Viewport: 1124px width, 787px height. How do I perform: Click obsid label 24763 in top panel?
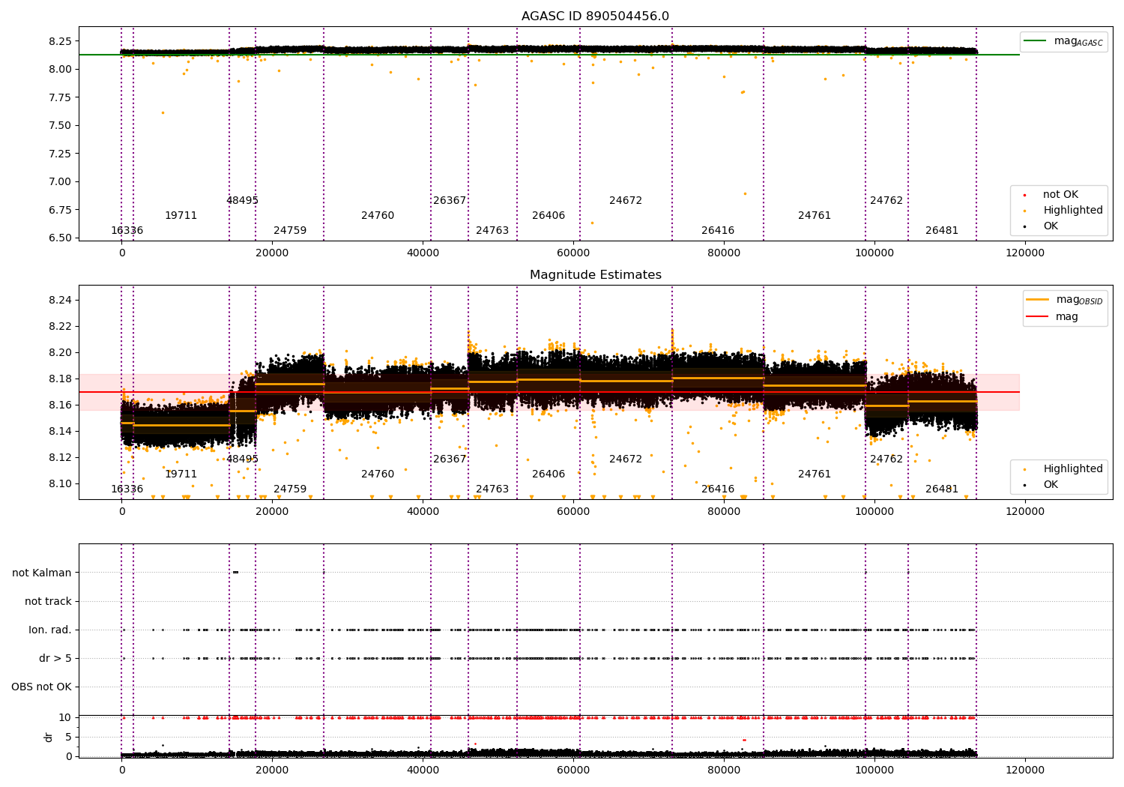click(492, 231)
